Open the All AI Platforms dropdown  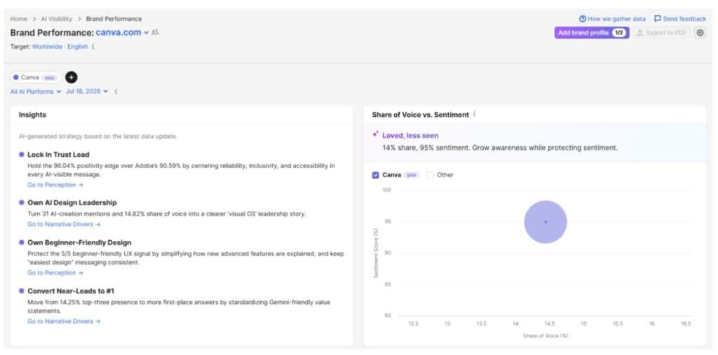(x=36, y=92)
